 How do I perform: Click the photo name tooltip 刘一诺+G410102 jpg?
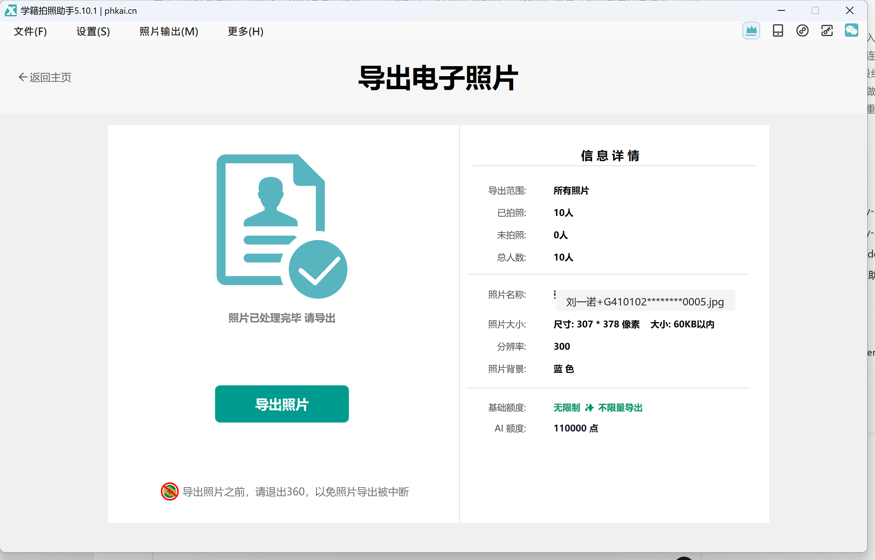pos(645,301)
